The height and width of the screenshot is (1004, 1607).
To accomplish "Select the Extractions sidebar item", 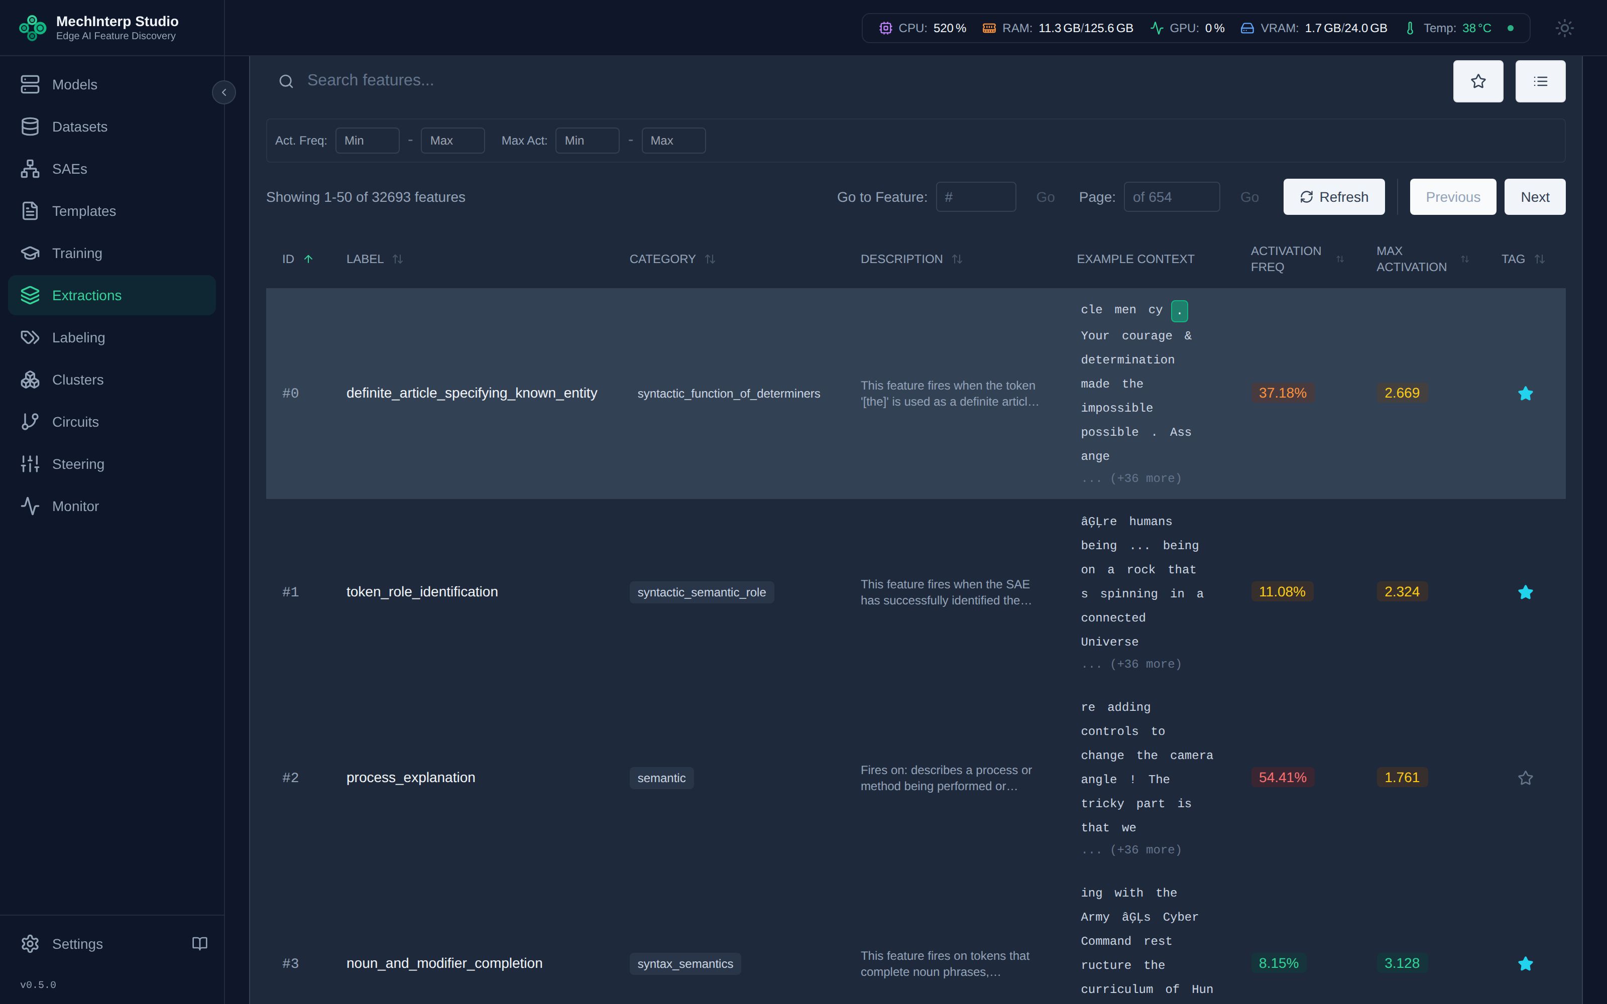I will 111,296.
